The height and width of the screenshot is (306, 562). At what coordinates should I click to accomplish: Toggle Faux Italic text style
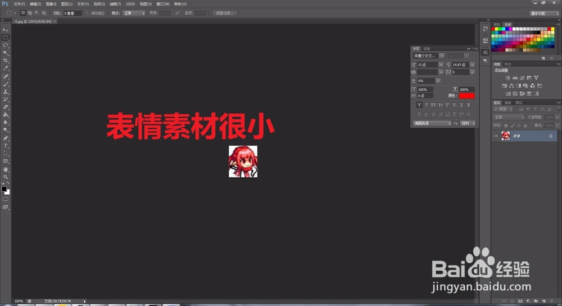(x=426, y=105)
